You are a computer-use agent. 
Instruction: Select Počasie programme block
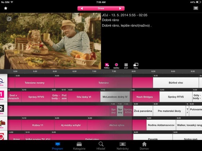click(x=64, y=97)
